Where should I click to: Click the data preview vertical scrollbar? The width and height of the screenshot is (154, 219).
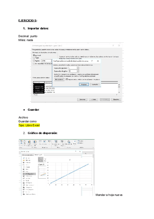[x=119, y=88]
